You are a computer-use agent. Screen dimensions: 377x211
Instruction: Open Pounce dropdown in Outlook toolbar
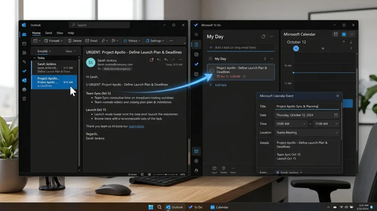coord(132,41)
